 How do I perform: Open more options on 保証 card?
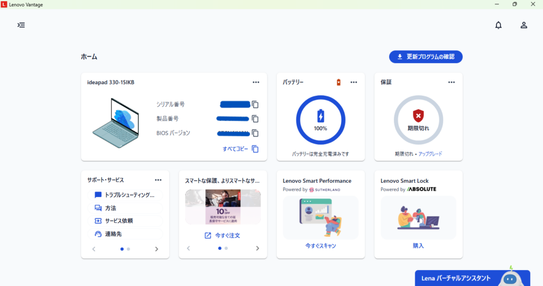(x=452, y=82)
